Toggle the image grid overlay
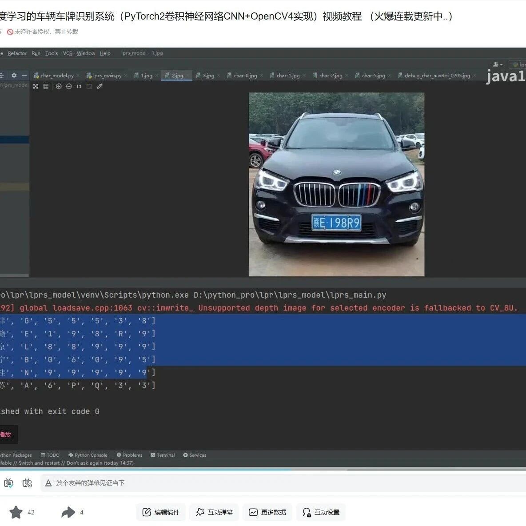This screenshot has width=526, height=526. coord(46,86)
